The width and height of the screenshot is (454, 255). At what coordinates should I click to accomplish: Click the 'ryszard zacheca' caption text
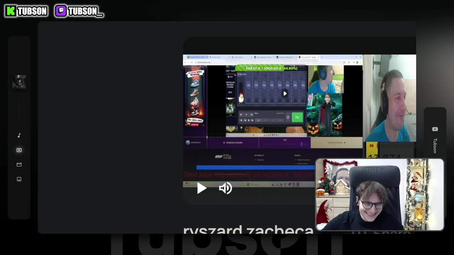tap(248, 230)
